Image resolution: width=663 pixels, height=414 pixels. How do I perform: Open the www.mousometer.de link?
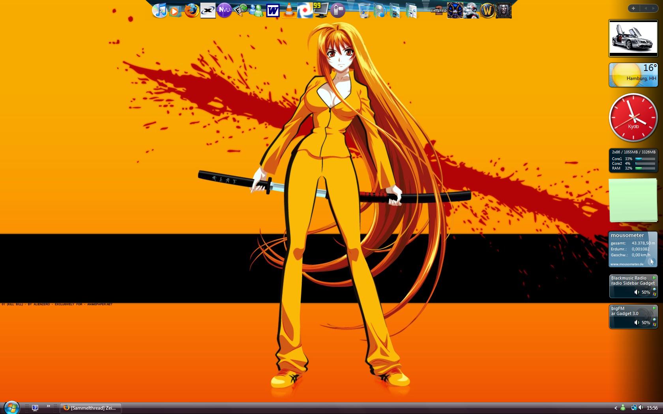627,264
